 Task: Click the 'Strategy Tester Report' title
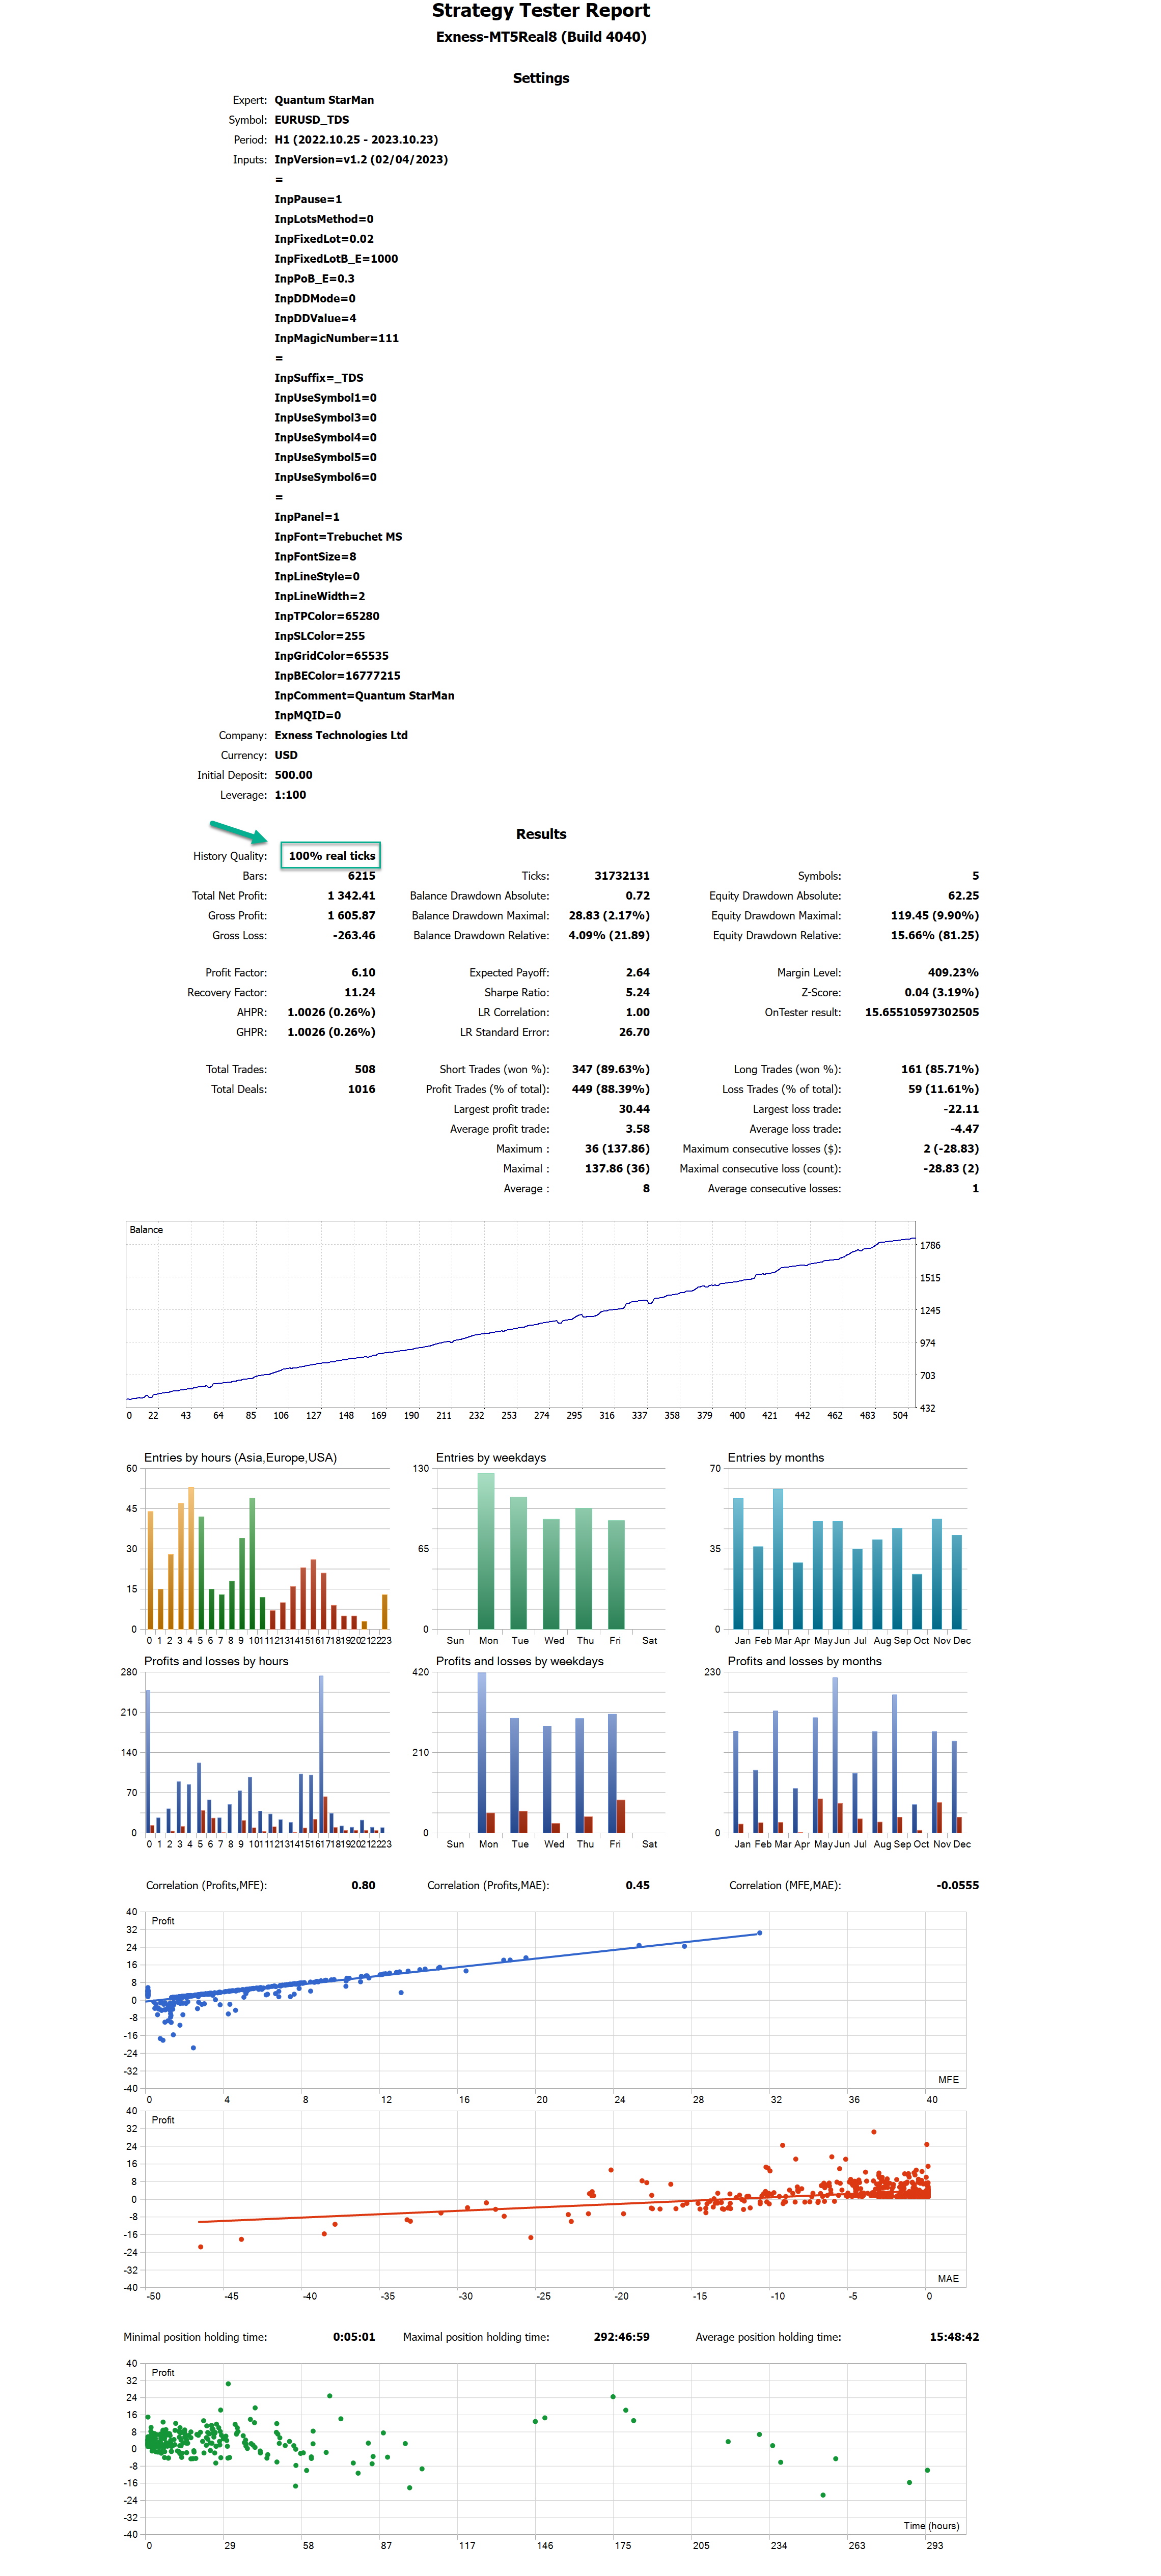[x=540, y=11]
